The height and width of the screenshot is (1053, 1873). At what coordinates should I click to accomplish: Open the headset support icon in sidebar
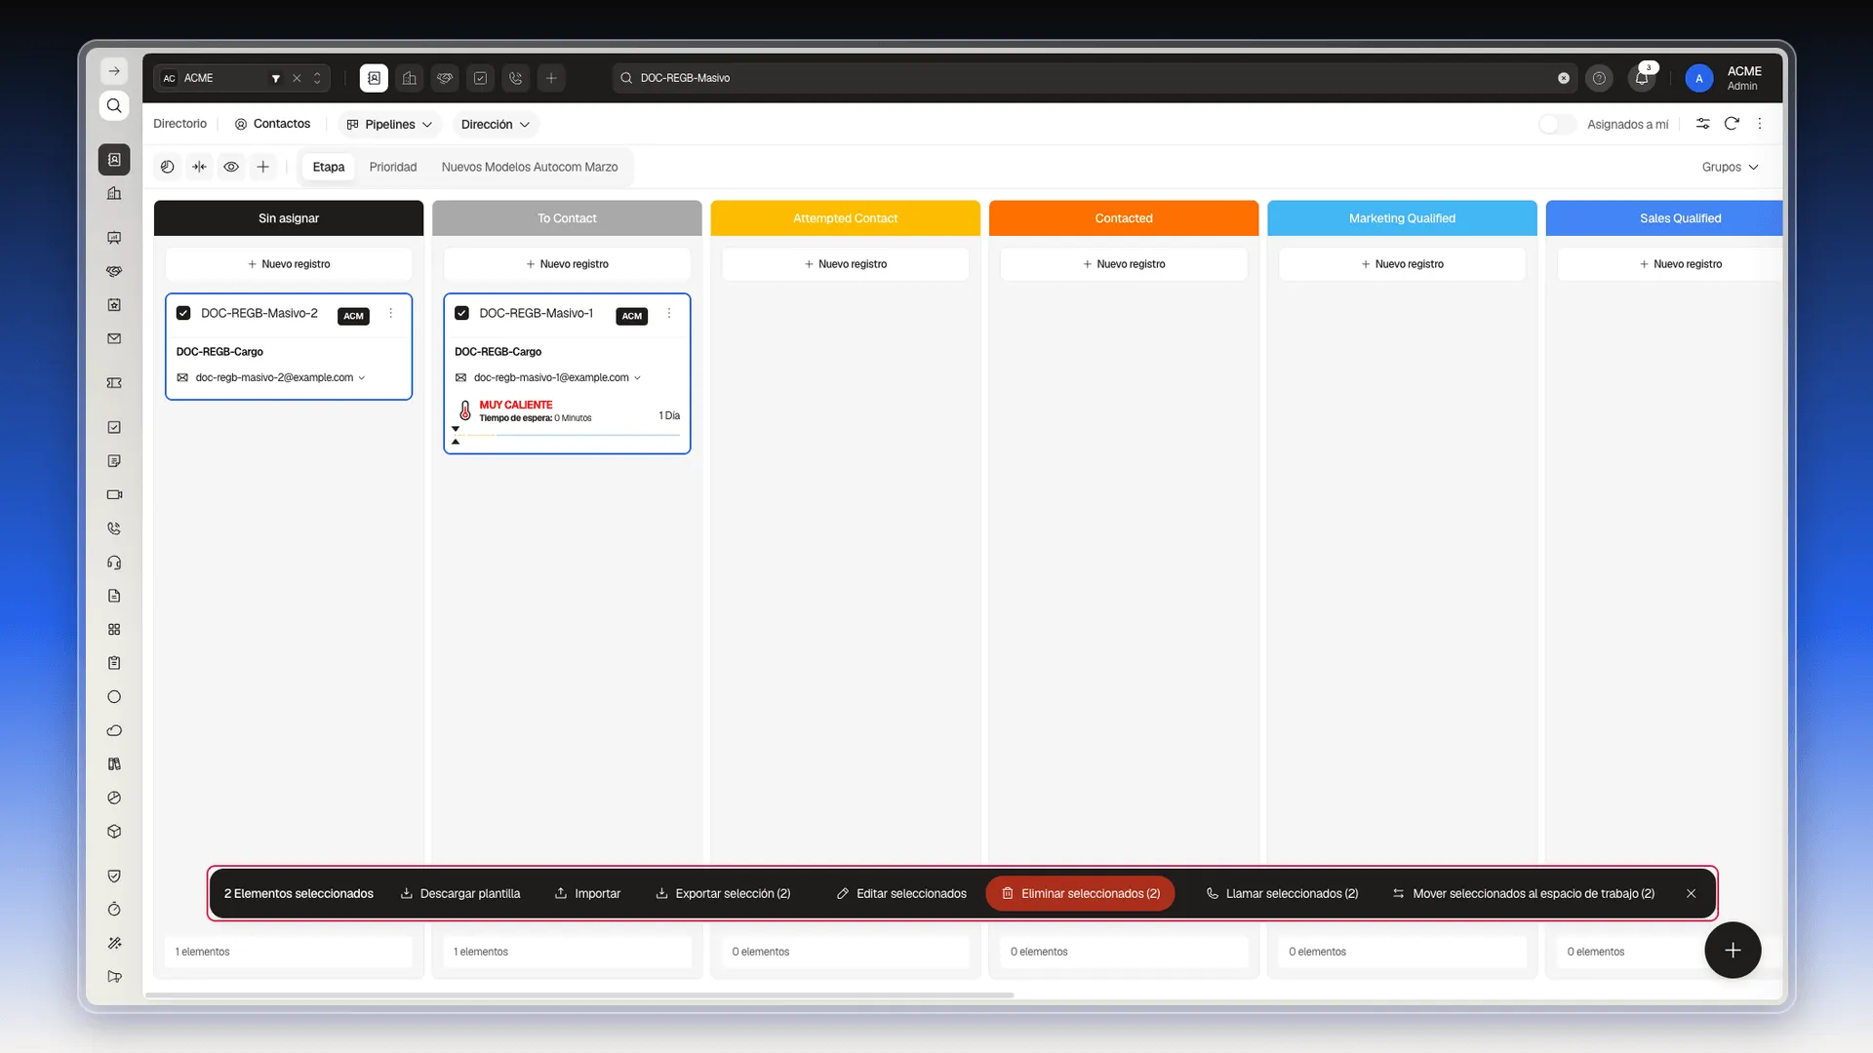click(114, 563)
